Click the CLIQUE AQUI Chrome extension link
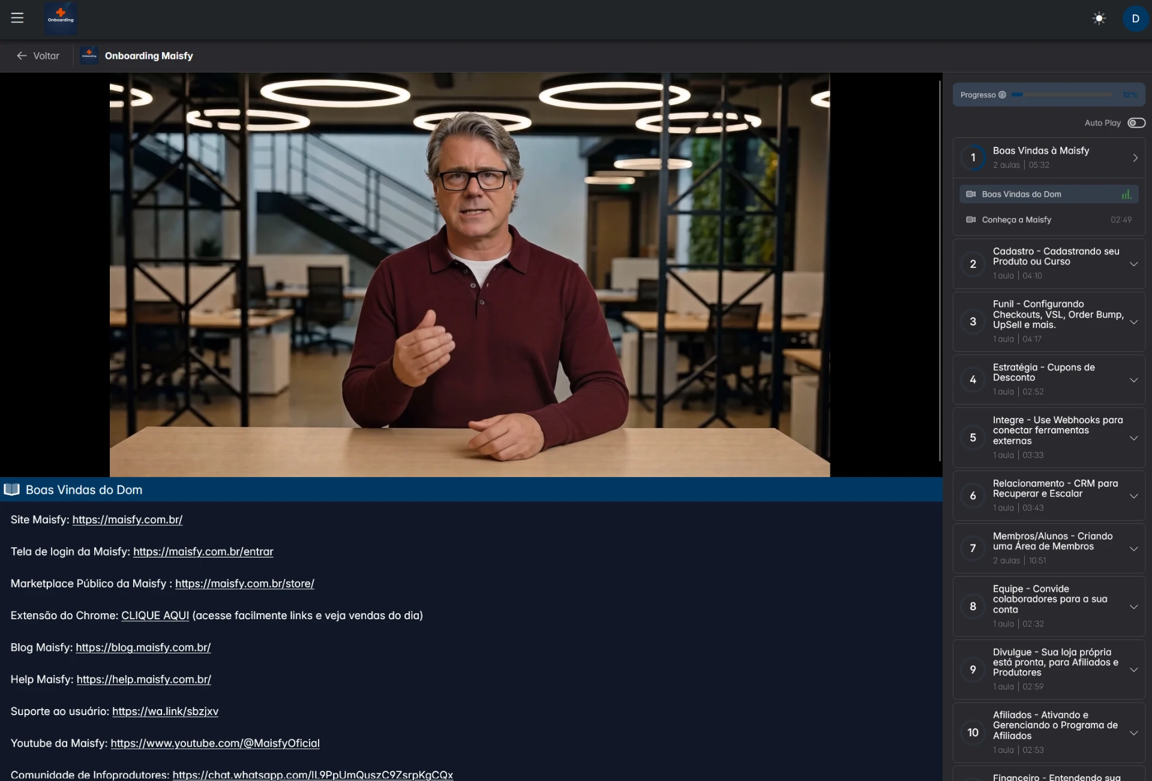1152x781 pixels. [155, 615]
